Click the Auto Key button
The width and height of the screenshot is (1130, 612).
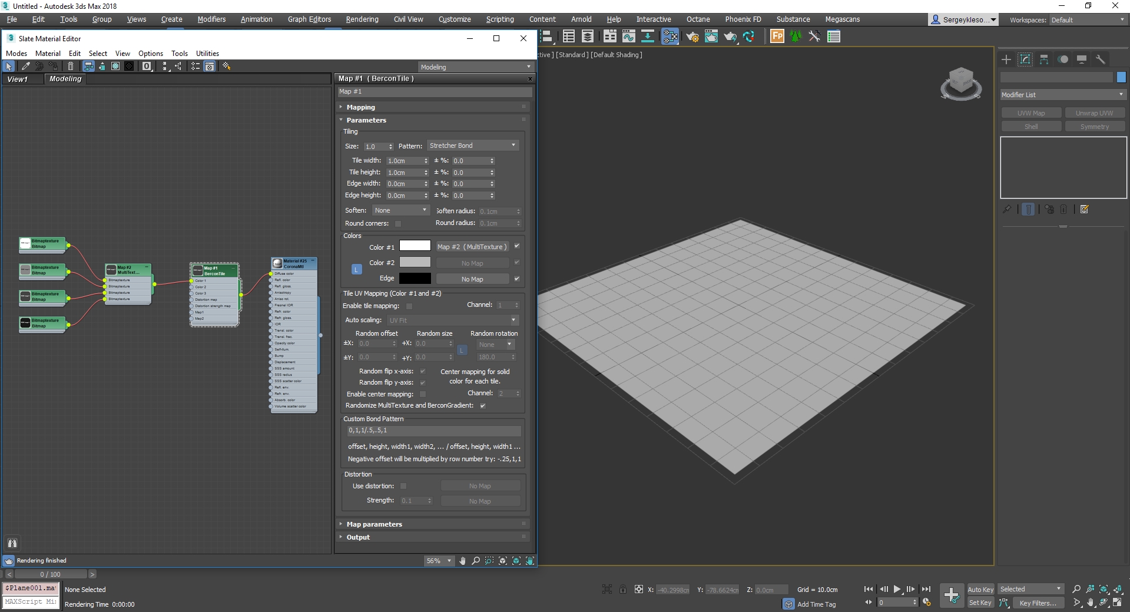[x=980, y=590]
